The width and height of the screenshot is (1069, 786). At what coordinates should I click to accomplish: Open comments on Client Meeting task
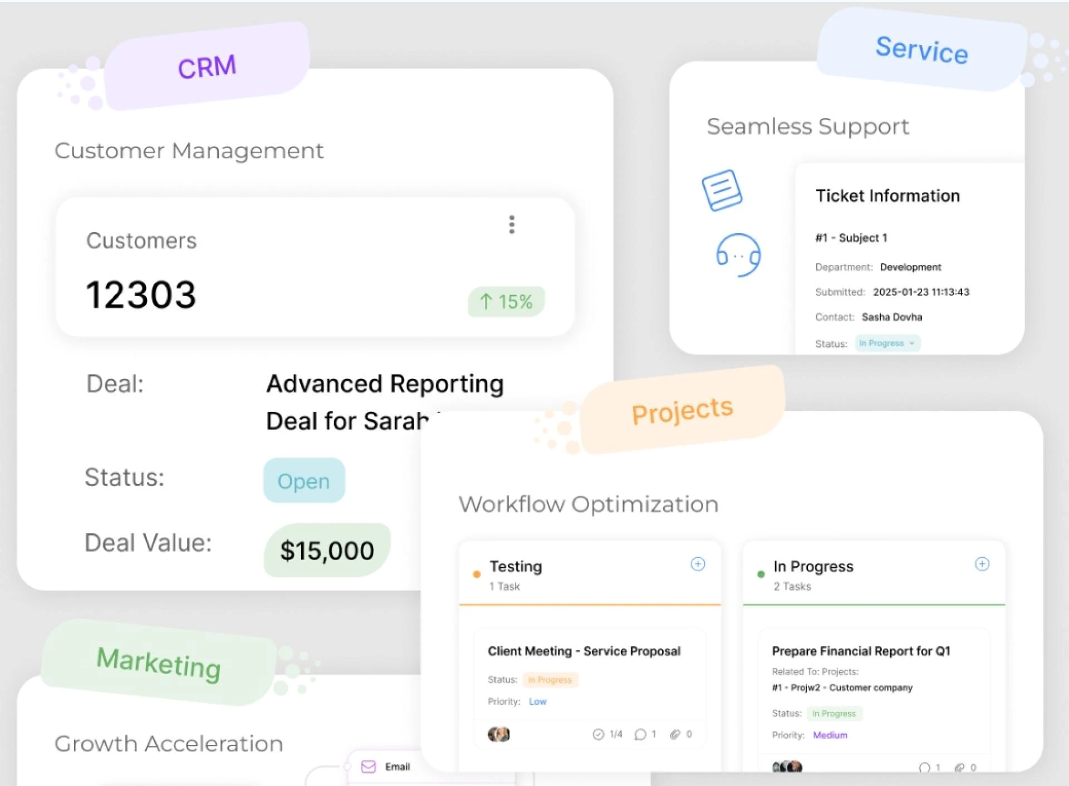coord(640,734)
